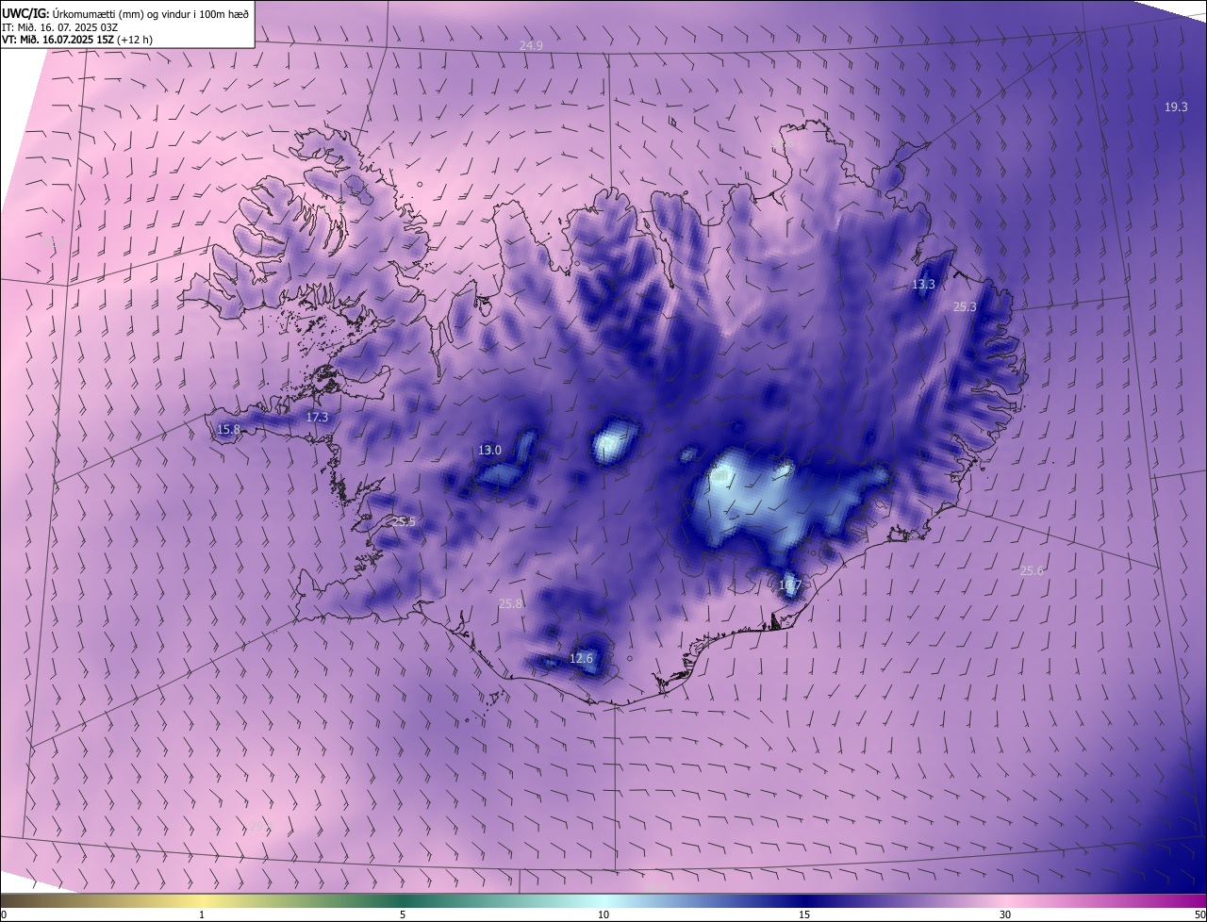The width and height of the screenshot is (1207, 922).
Task: Click the 25.5 value on the map
Action: [x=404, y=521]
